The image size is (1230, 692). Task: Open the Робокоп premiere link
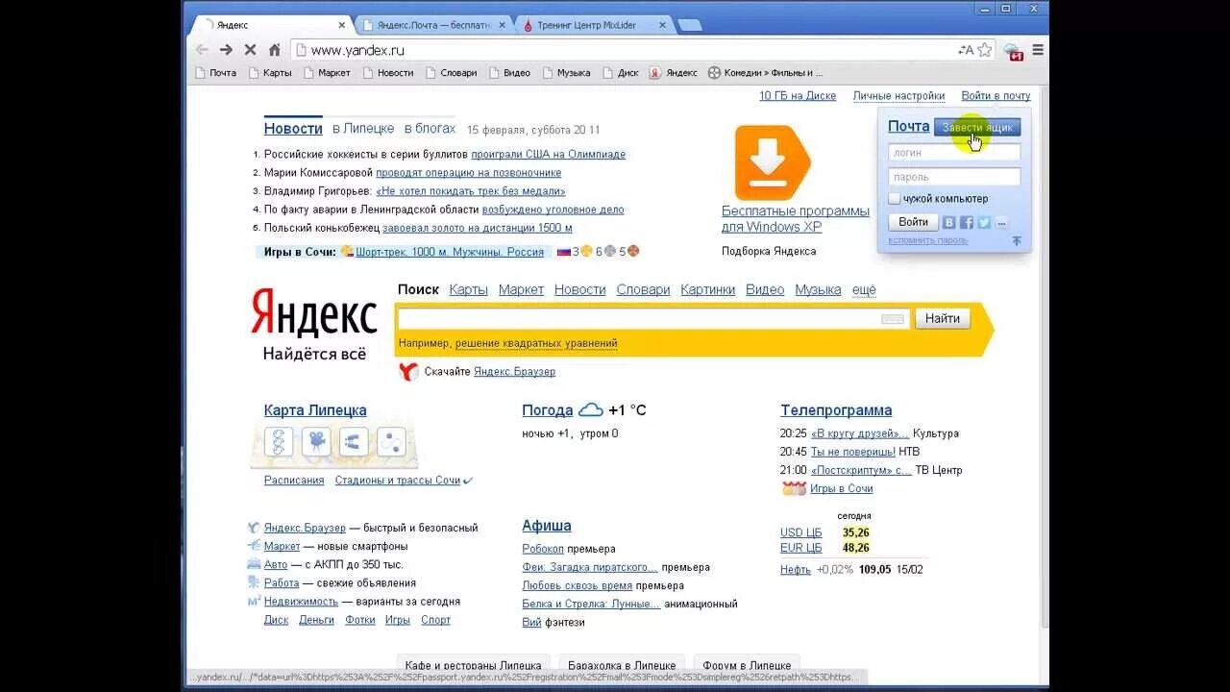click(x=543, y=549)
